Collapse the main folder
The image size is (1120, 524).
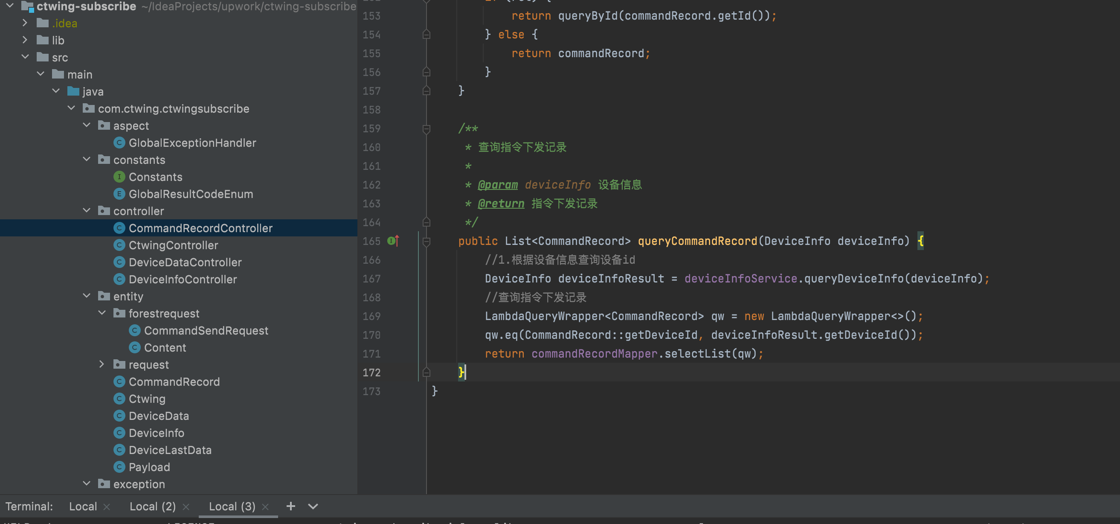coord(41,74)
